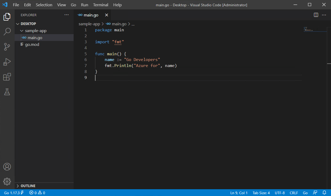Select go.mod in the Explorer
The width and height of the screenshot is (331, 196).
[32, 44]
